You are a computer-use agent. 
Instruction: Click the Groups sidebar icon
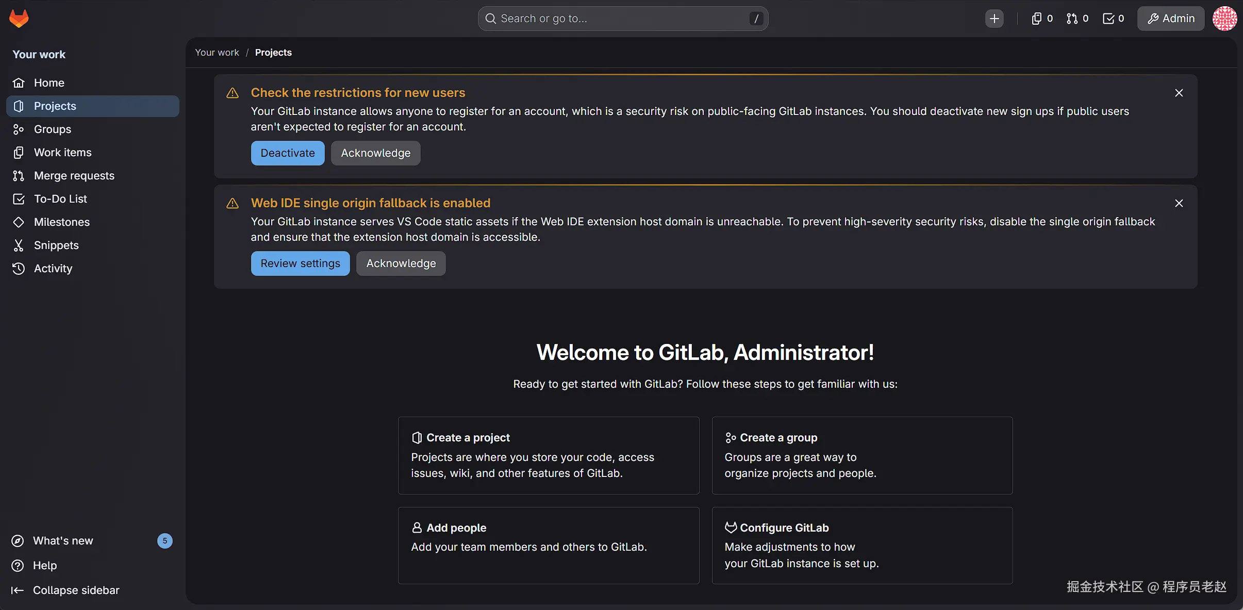click(x=19, y=129)
